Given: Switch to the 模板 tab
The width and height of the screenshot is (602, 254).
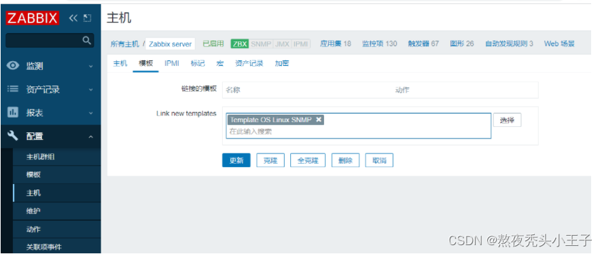Looking at the screenshot, I should click(x=146, y=64).
